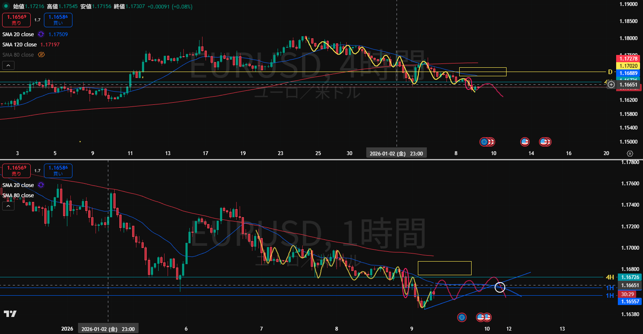Image resolution: width=643 pixels, height=334 pixels.
Task: Click the plus button on the price scale crosshair
Action: pos(611,85)
